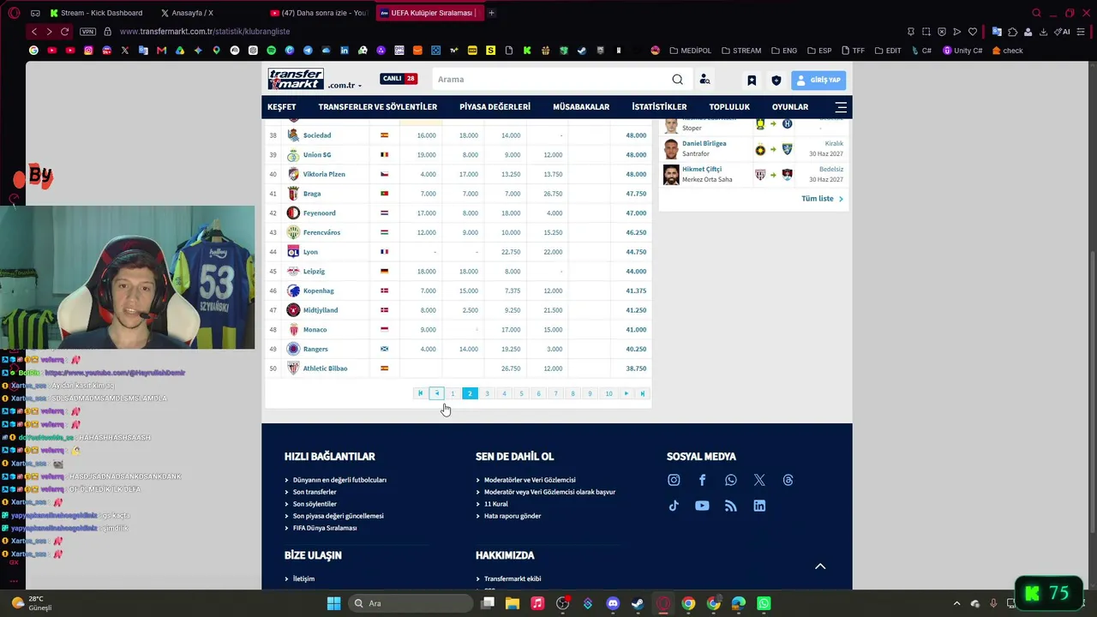Open the STREAM bookmarks folder
The image size is (1097, 617).
tap(741, 51)
